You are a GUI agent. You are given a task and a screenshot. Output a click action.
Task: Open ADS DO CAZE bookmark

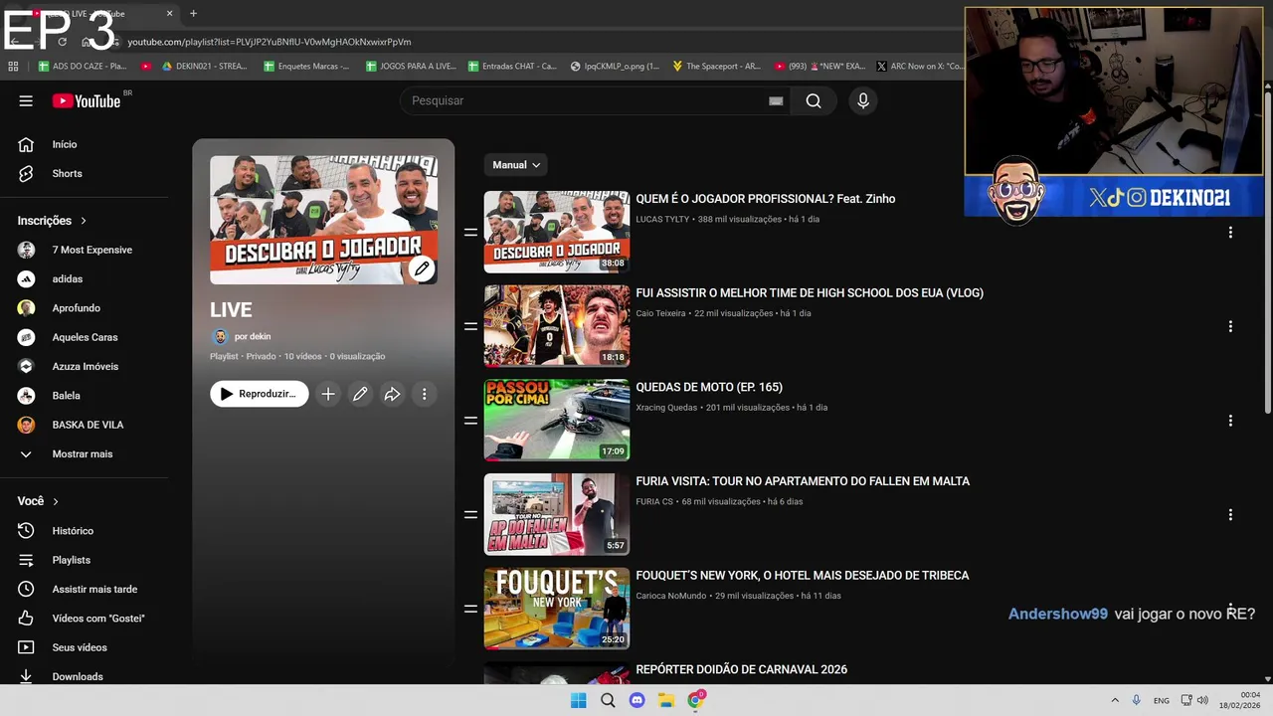83,67
